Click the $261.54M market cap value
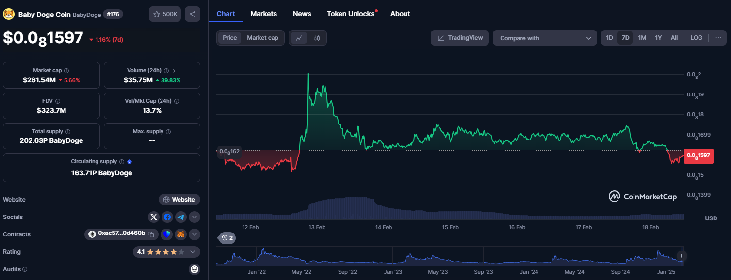 (39, 80)
